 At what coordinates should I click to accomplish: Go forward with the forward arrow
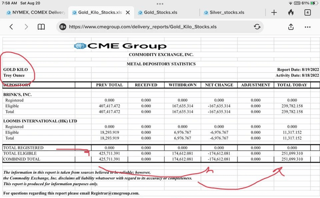click(26, 27)
